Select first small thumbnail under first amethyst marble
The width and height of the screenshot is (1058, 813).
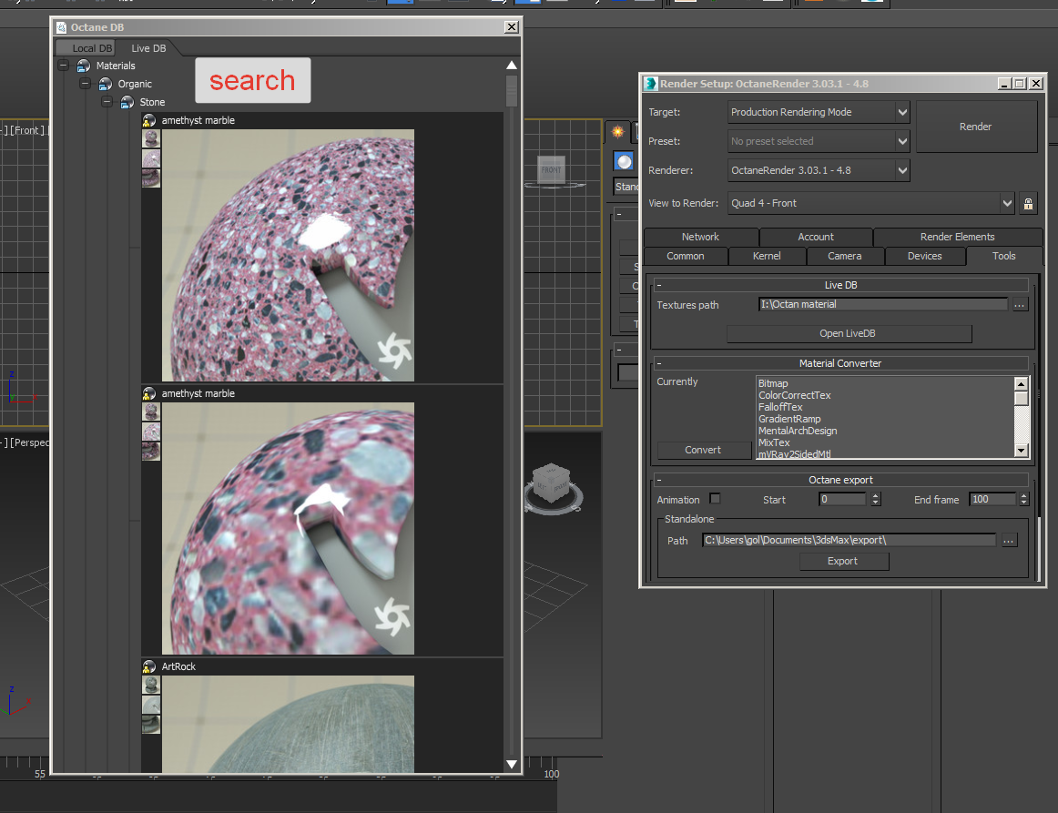coord(151,139)
